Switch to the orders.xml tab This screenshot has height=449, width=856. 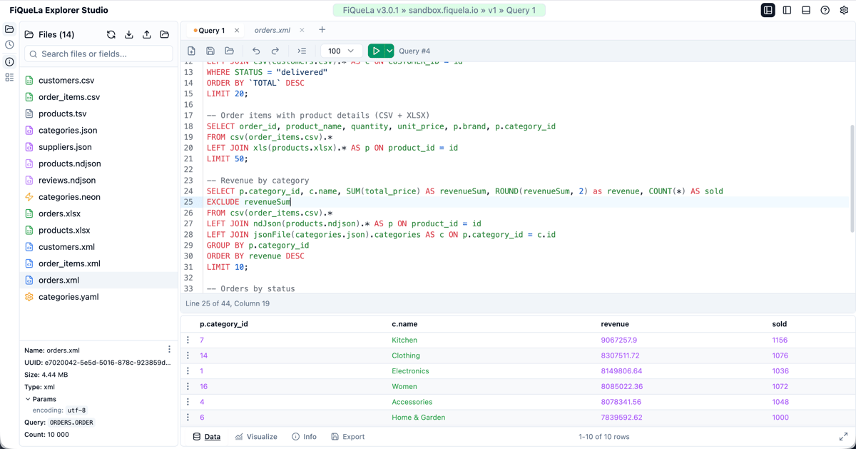point(272,31)
